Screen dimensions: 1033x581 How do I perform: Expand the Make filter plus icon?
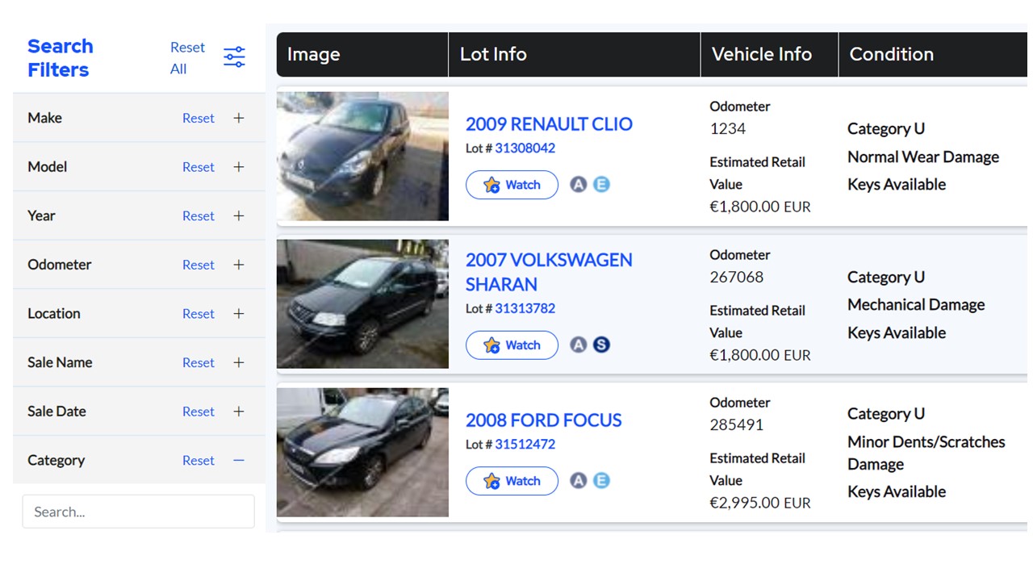[x=239, y=118]
